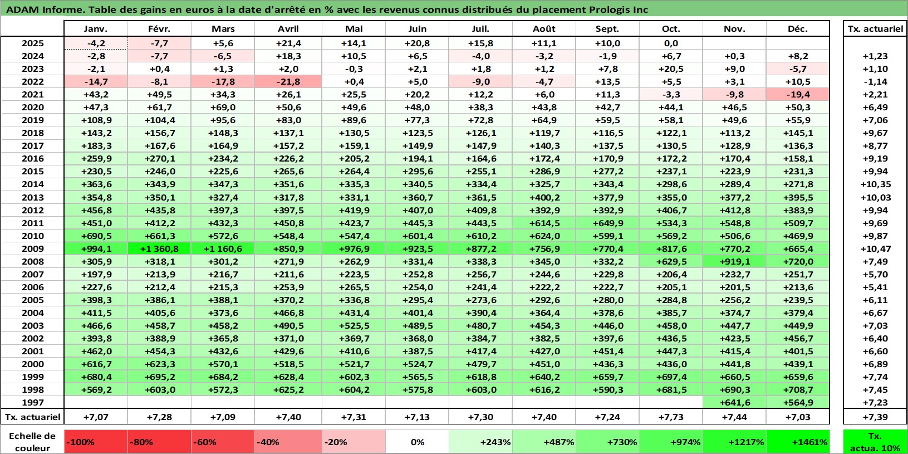Select the +487% color scale swatch

(x=544, y=442)
